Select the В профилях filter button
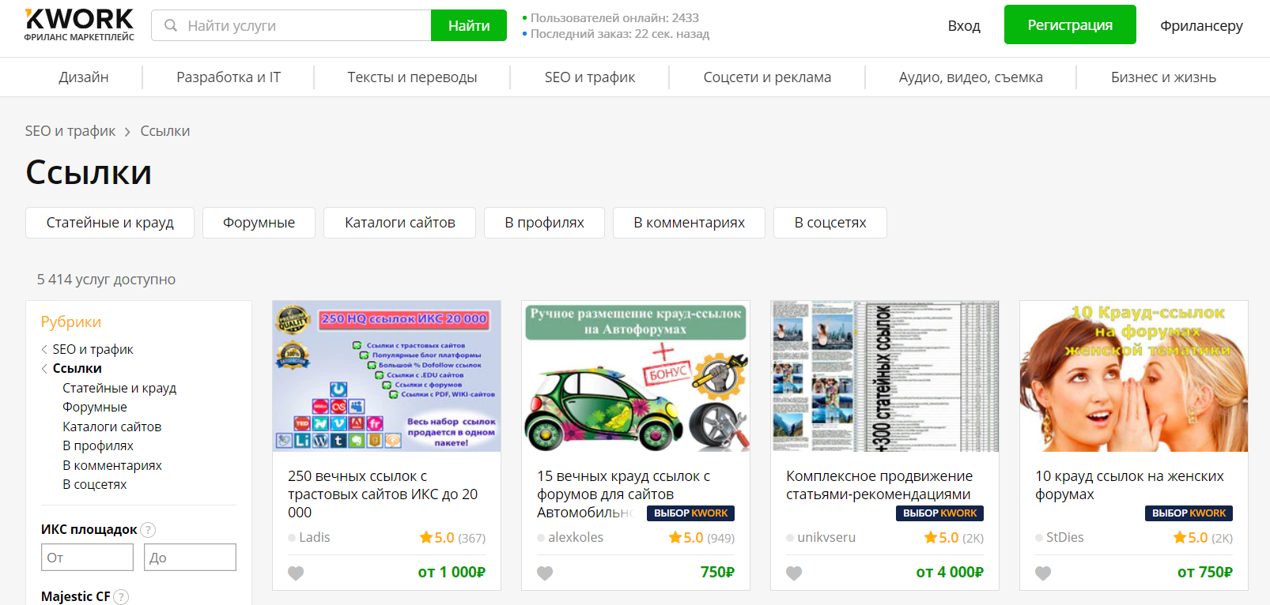 pyautogui.click(x=544, y=223)
